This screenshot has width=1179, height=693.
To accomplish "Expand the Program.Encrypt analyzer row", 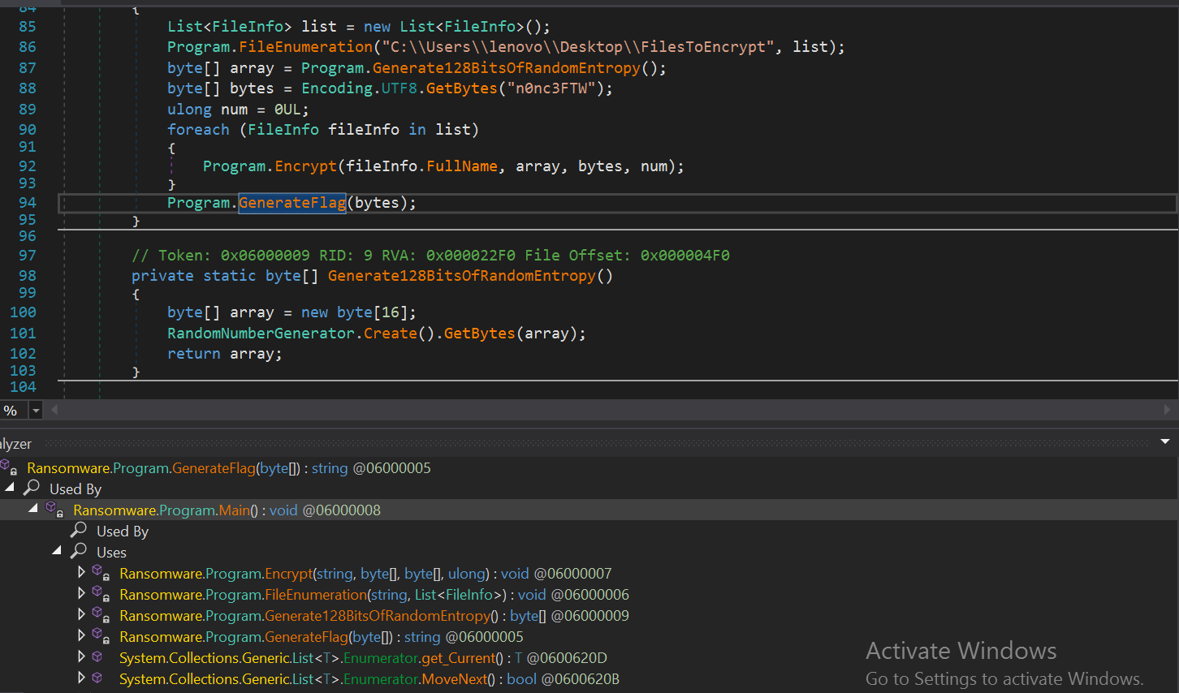I will [x=81, y=573].
